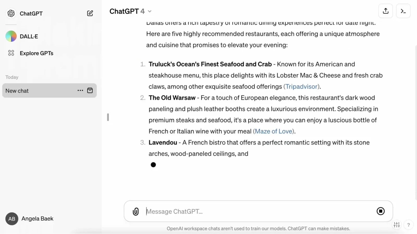Open Explore GPTs
Screen dimensions: 417x234
pos(36,53)
